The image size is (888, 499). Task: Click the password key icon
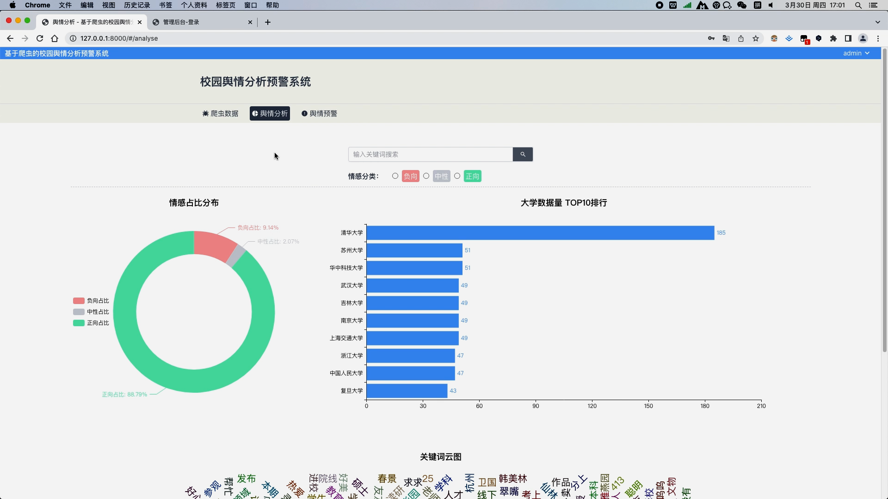point(711,38)
